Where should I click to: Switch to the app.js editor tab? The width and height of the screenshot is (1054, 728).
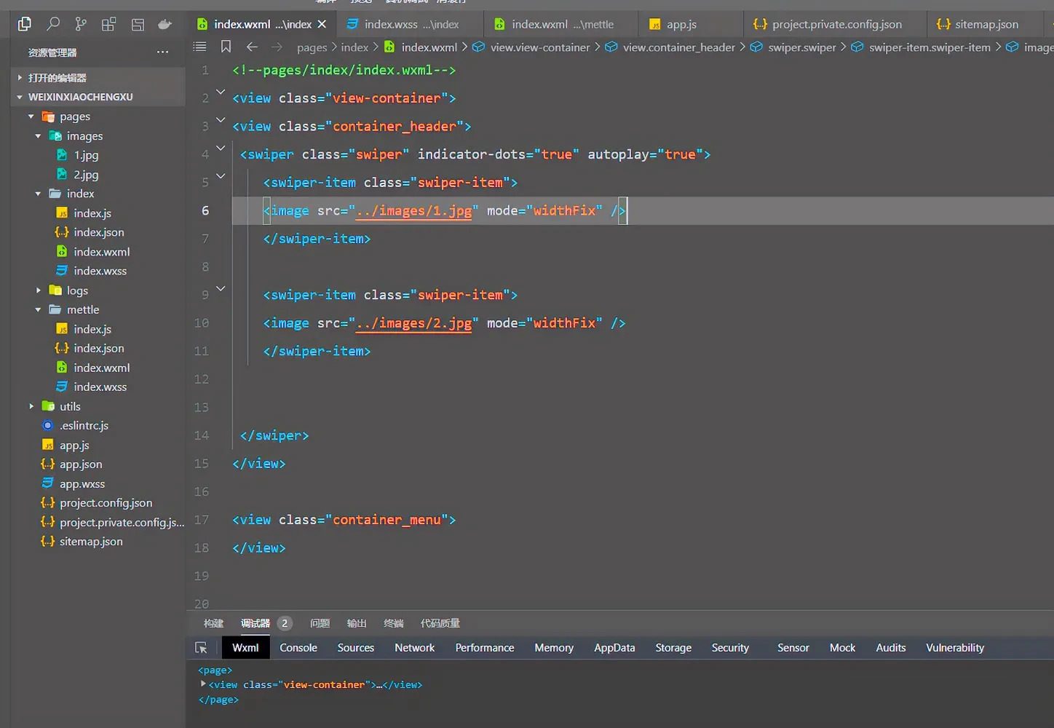tap(681, 24)
